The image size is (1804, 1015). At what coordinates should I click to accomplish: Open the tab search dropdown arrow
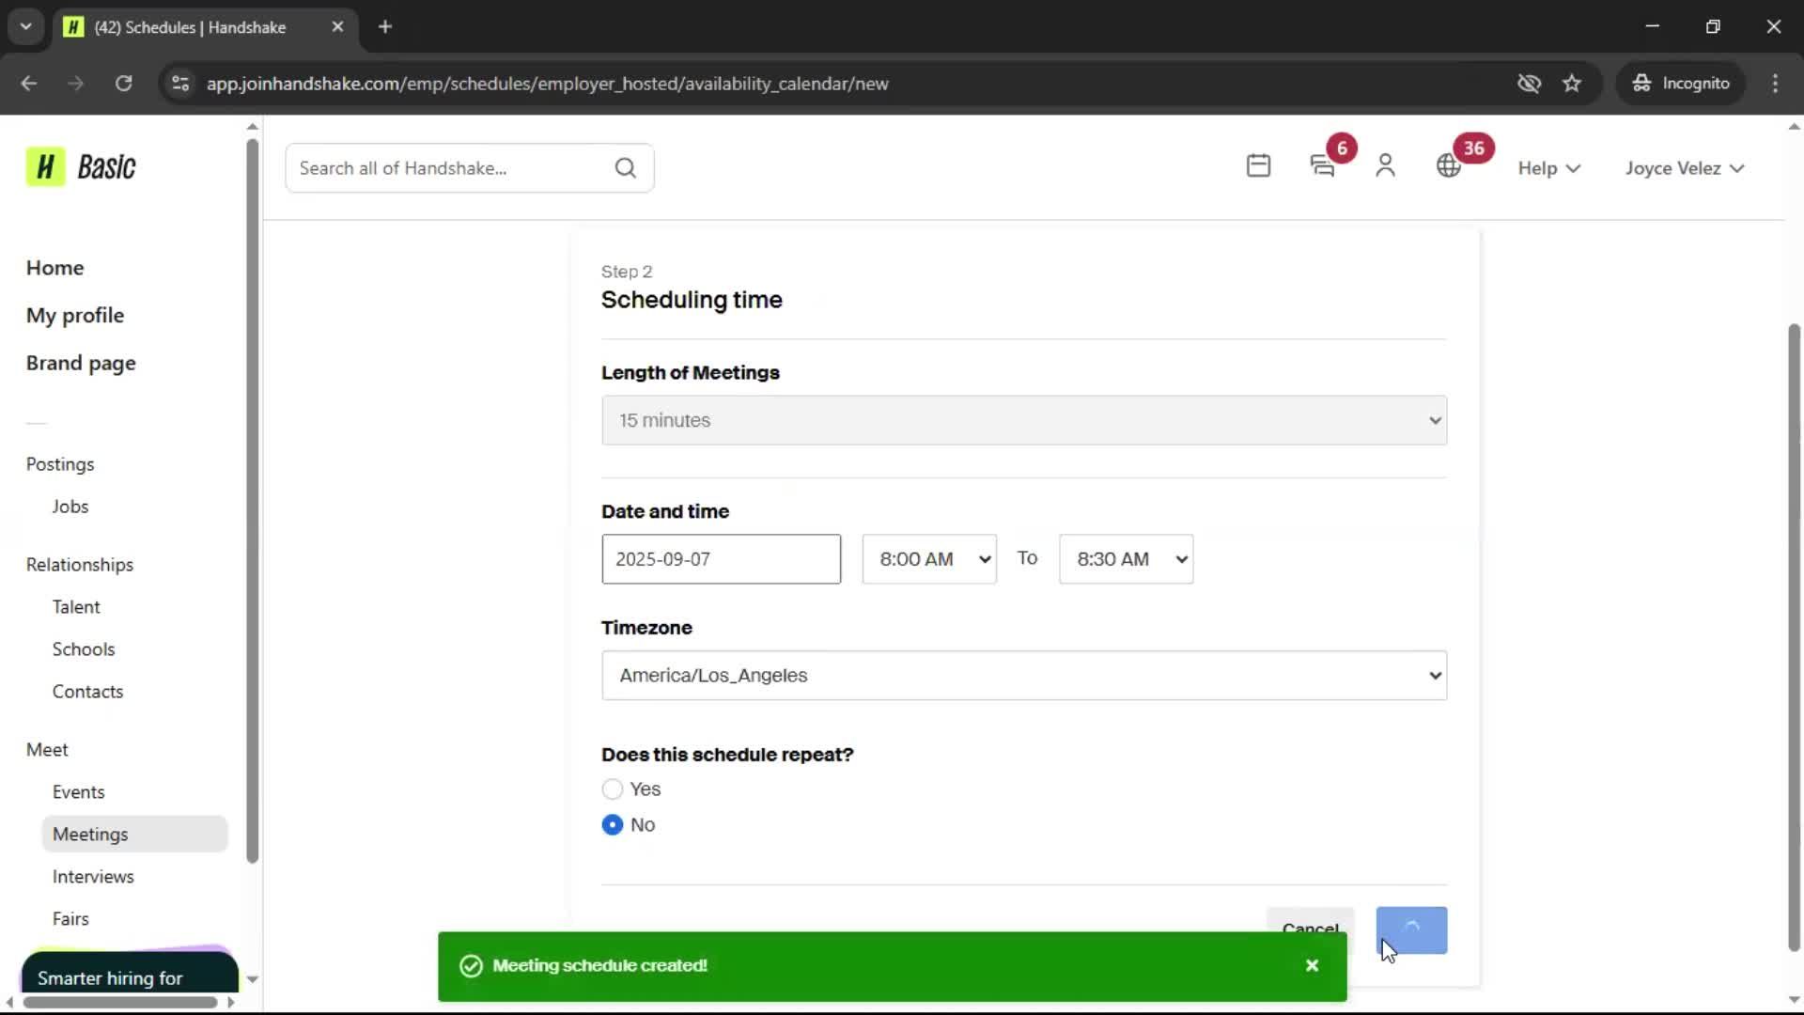coord(26,27)
